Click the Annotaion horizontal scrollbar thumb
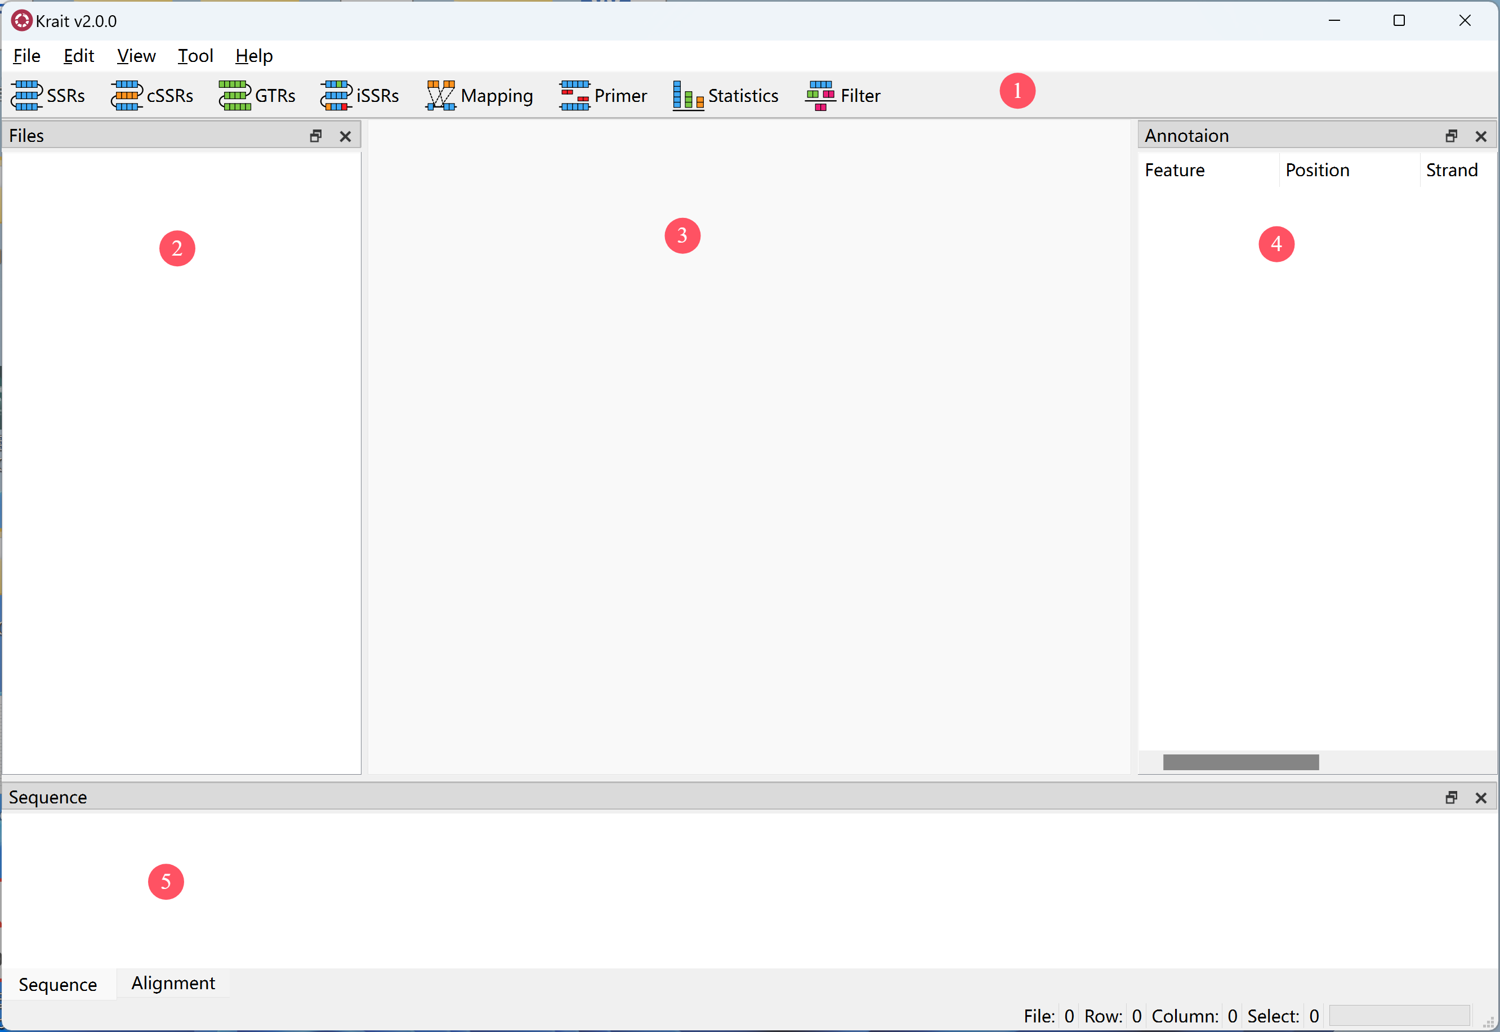Viewport: 1500px width, 1032px height. coord(1241,762)
